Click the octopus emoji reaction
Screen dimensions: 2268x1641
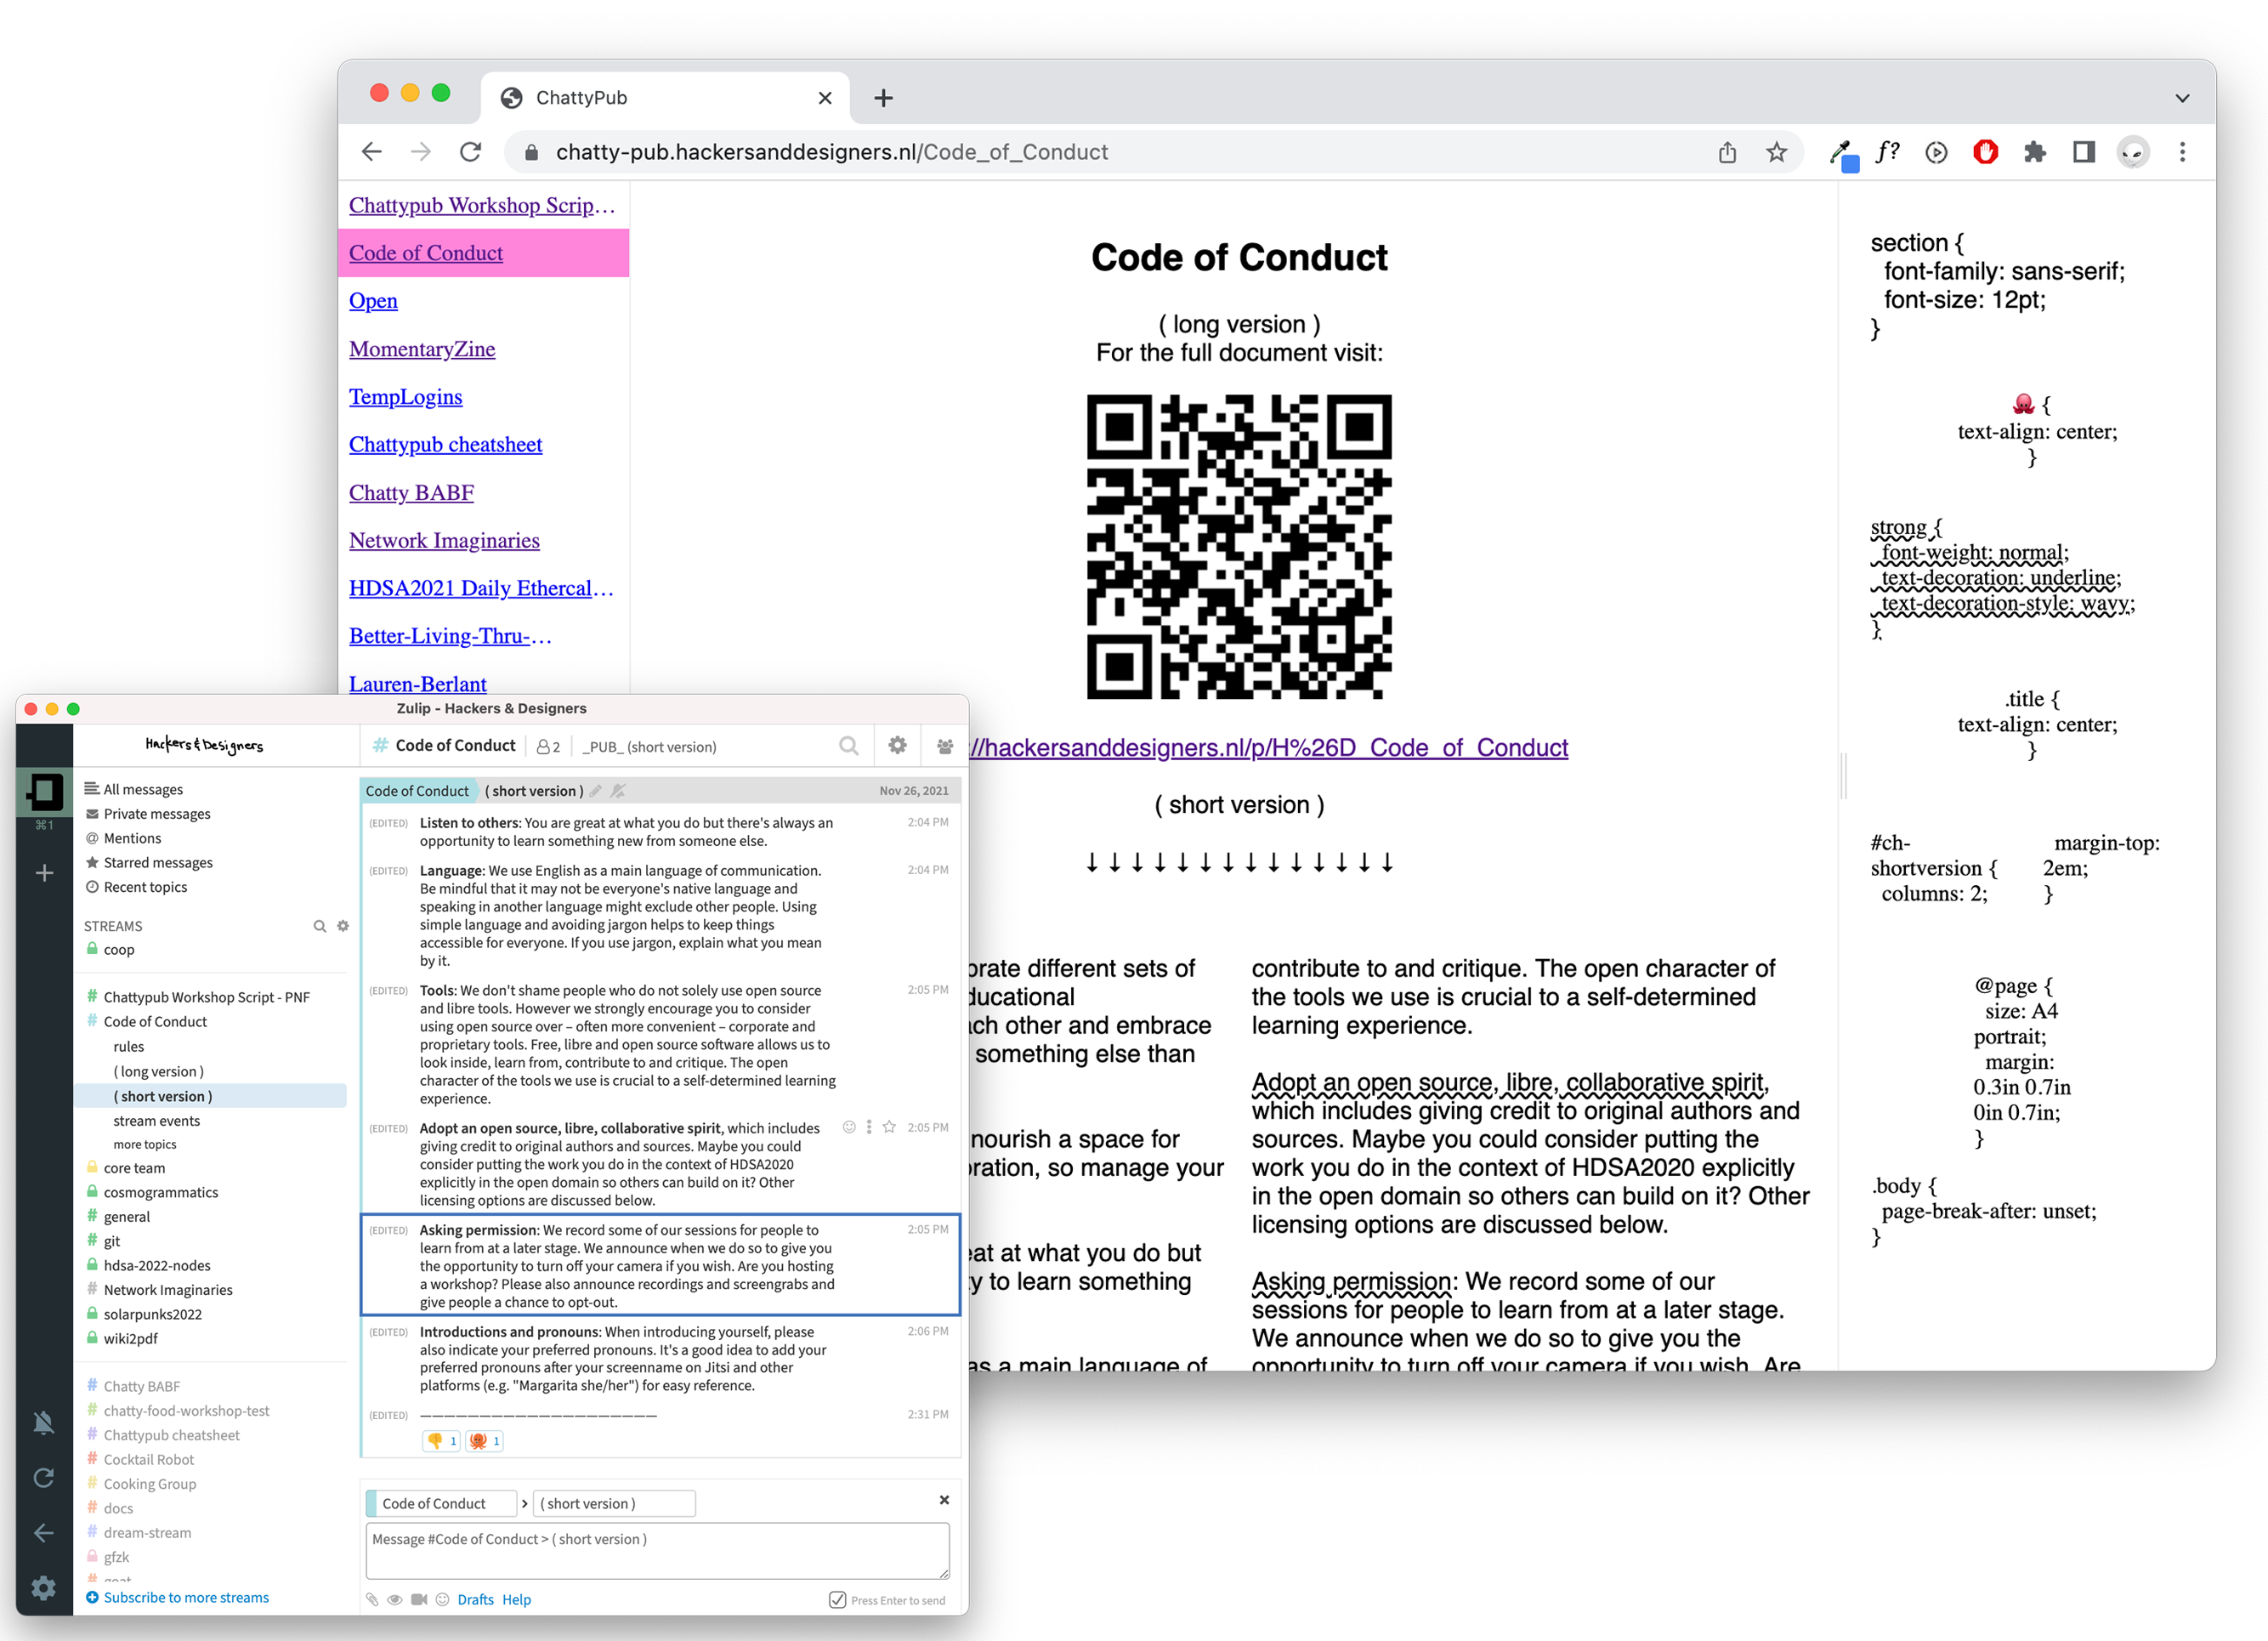click(x=485, y=1441)
